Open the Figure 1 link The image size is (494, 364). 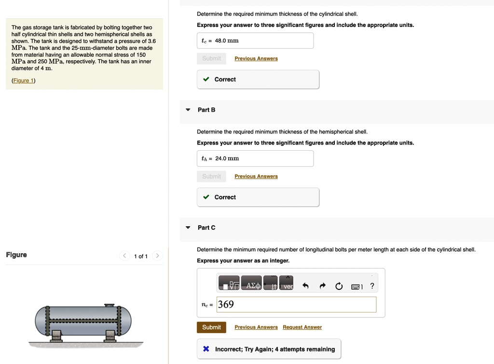[23, 80]
